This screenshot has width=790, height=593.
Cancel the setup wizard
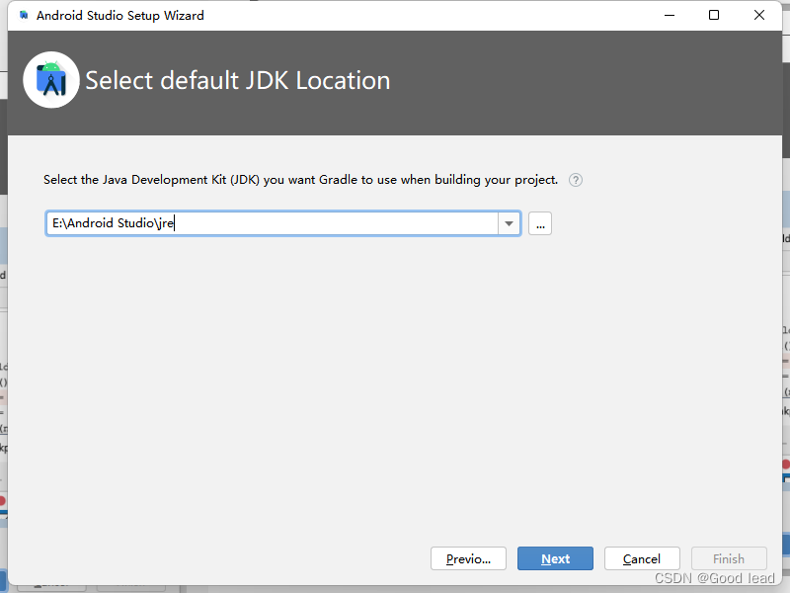(x=642, y=558)
